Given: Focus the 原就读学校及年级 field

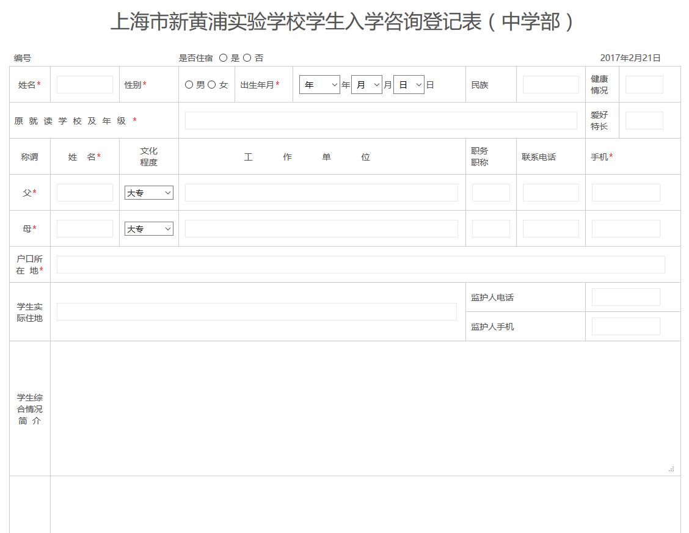Looking at the screenshot, I should [381, 121].
